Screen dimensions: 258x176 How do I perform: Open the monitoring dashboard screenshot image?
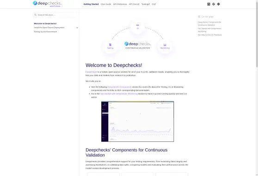pyautogui.click(x=138, y=121)
